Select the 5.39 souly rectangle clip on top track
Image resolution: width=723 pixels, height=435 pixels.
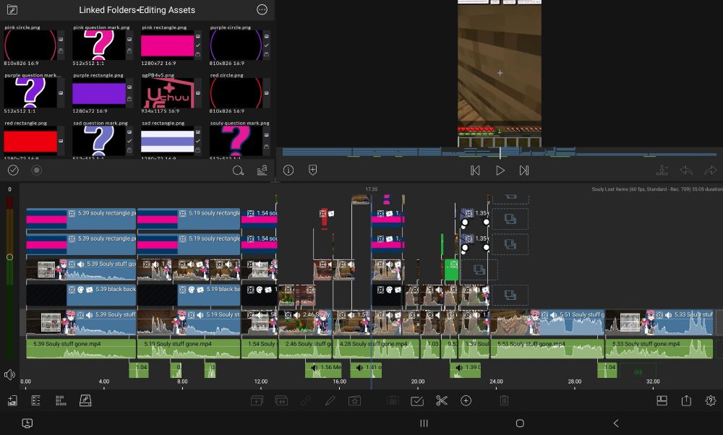[81, 219]
